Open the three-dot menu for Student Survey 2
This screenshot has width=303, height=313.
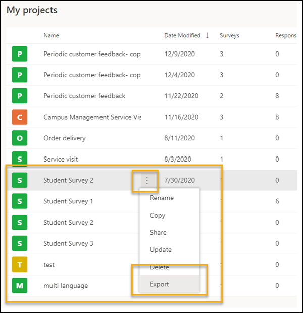coord(146,180)
